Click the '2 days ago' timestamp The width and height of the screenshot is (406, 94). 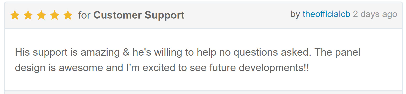click(375, 14)
